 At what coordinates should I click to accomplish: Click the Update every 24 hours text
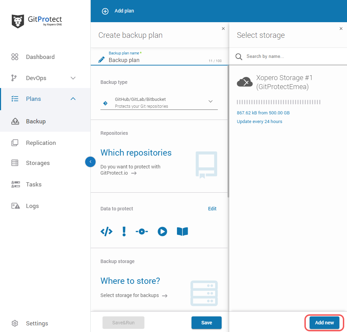[x=259, y=122]
